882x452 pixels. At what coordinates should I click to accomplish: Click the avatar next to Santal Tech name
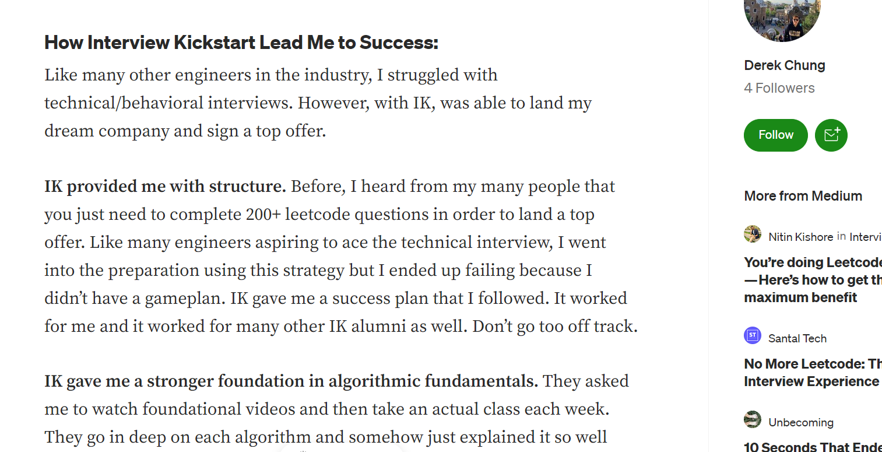753,335
